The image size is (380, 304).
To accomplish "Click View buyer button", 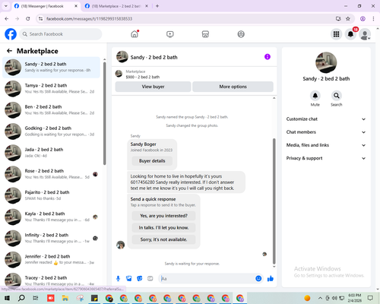I will (x=153, y=87).
